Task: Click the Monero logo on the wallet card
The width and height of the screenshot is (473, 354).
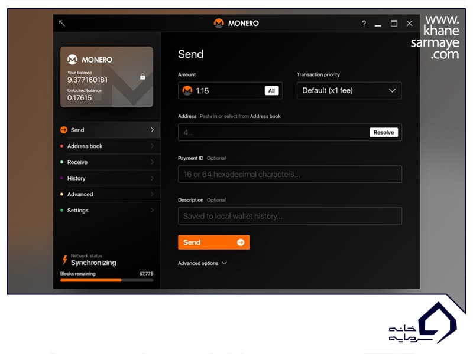Action: pos(72,60)
